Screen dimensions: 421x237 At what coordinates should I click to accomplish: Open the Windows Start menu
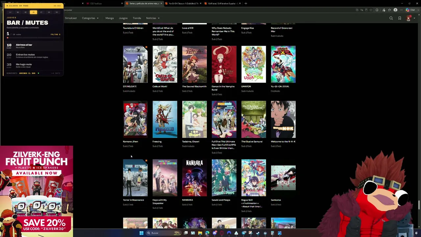point(141,233)
